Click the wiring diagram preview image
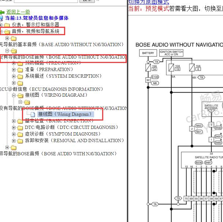Screen dimensions: 223x222 [x=179, y=132]
